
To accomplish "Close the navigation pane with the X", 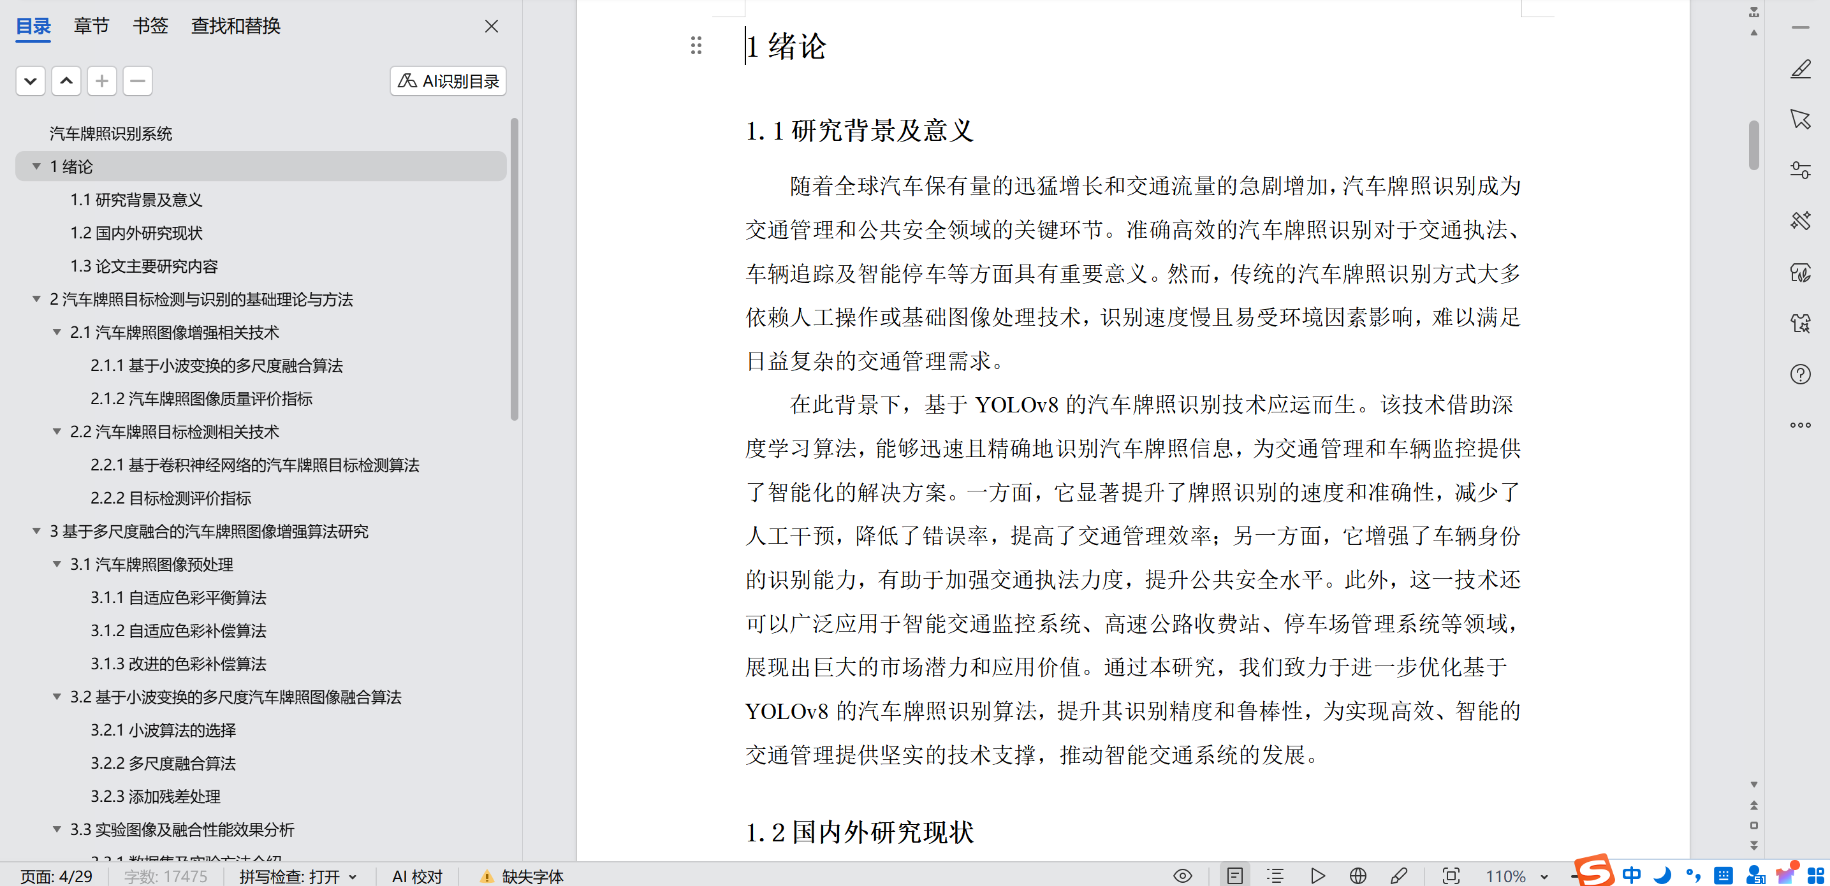I will click(x=491, y=26).
